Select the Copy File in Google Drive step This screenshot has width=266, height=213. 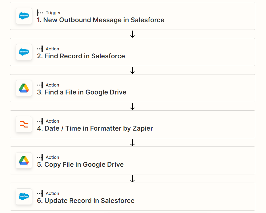[x=132, y=160]
